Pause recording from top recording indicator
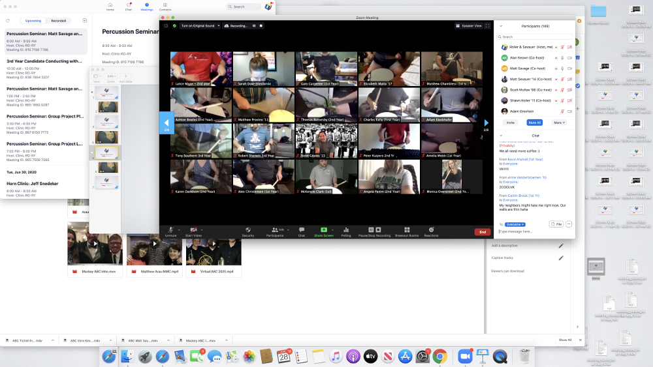This screenshot has height=367, width=653. click(254, 26)
